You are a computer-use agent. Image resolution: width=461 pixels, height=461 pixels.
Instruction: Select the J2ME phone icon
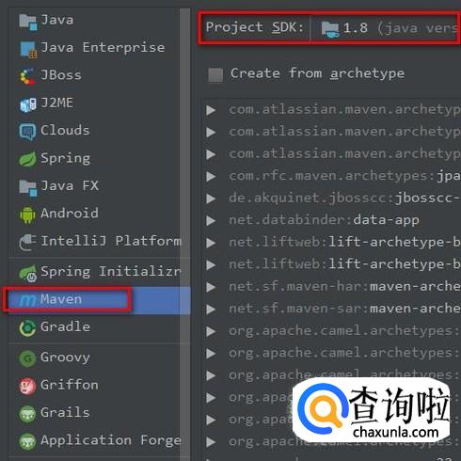tap(27, 104)
